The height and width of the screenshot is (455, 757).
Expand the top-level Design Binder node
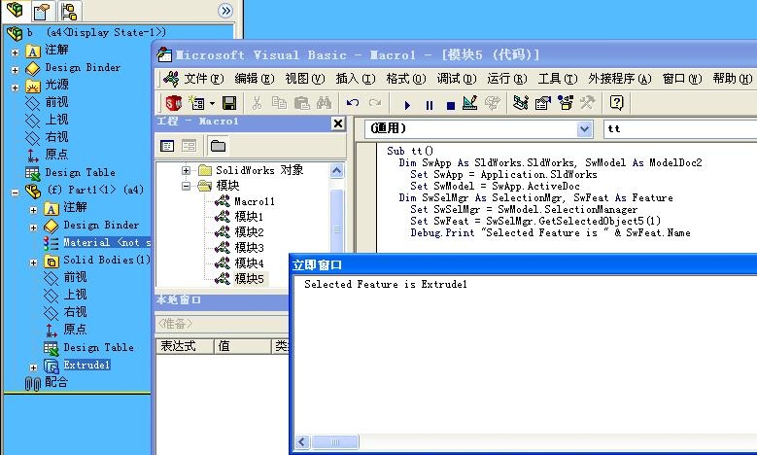pos(15,70)
